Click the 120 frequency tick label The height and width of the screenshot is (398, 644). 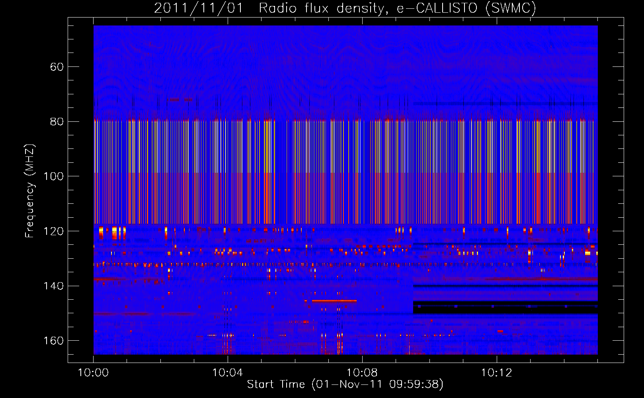(53, 231)
